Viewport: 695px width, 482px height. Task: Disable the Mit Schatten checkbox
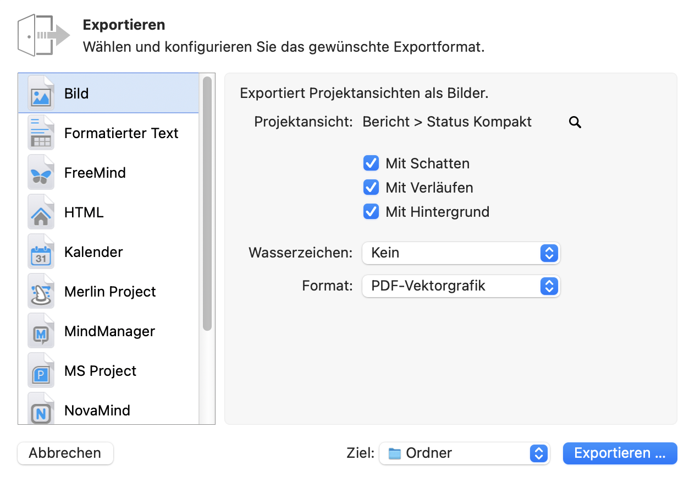click(x=371, y=163)
